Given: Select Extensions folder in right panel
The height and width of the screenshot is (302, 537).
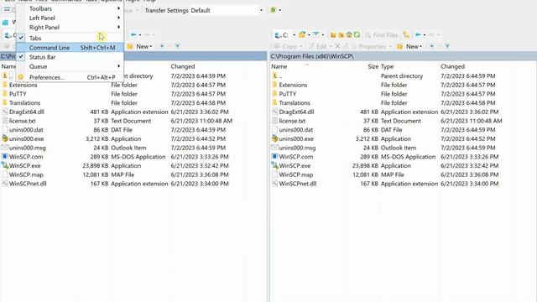Looking at the screenshot, I should [293, 85].
